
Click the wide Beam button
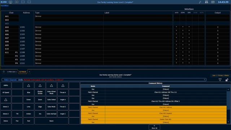[x=51, y=121]
